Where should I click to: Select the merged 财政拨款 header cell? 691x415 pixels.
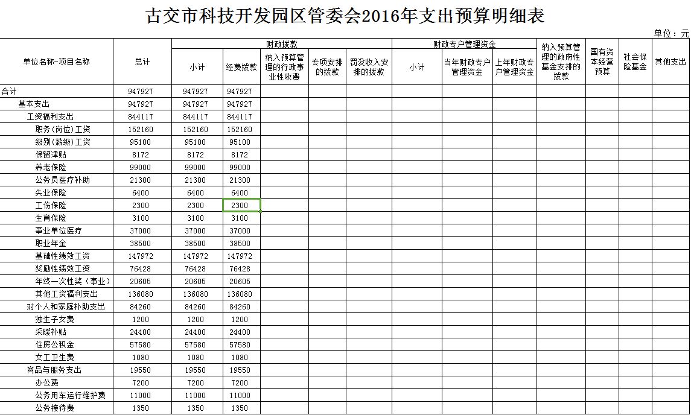click(x=281, y=44)
